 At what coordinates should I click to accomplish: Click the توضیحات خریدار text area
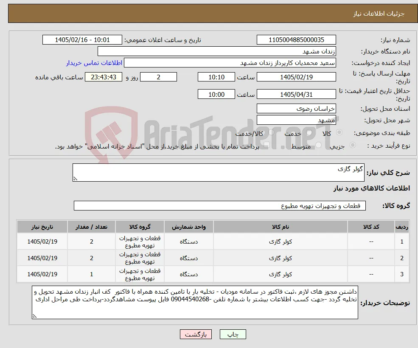[195, 303]
